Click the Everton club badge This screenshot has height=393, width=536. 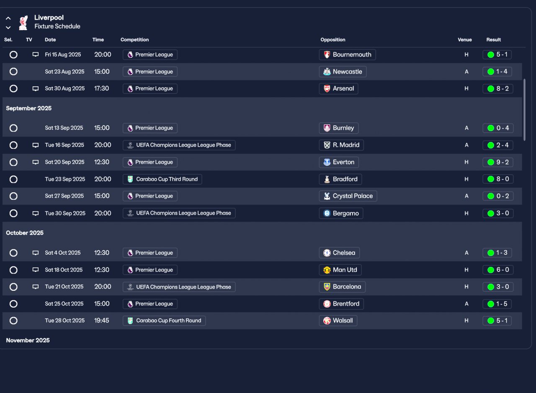327,162
